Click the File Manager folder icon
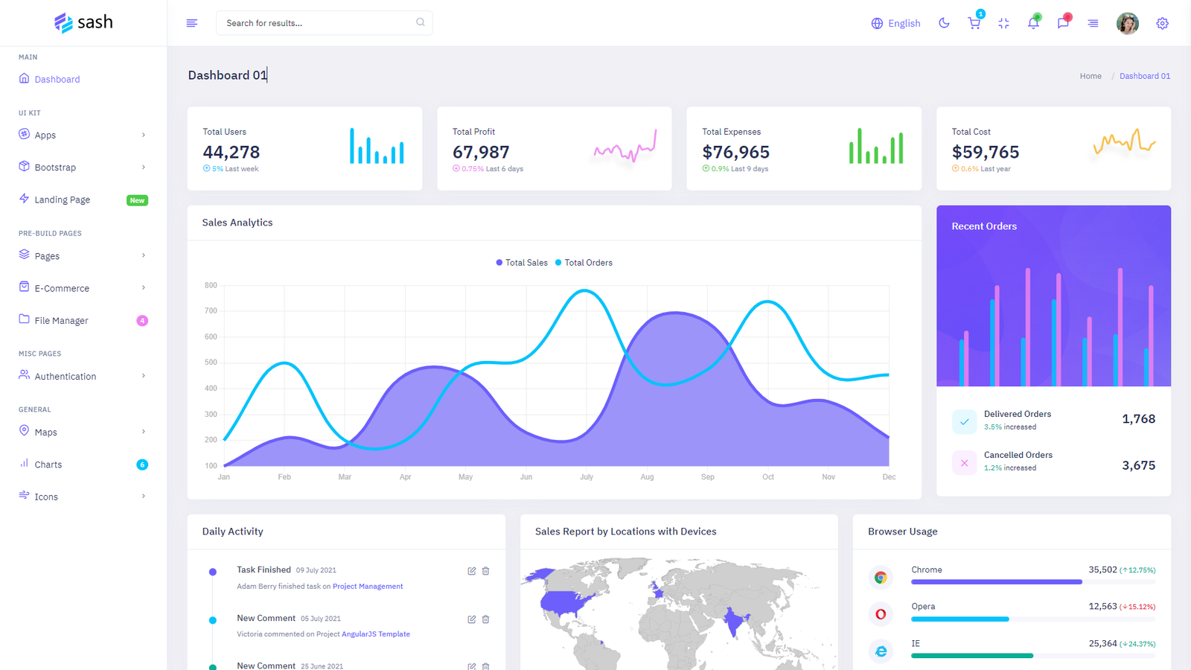Viewport: 1191px width, 670px height. [x=24, y=319]
